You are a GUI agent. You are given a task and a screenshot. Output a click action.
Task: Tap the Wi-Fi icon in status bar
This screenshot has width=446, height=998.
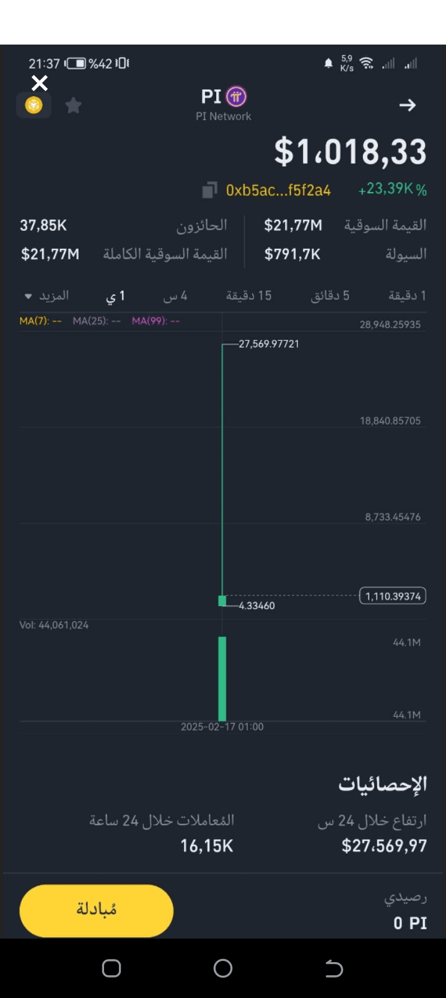coord(367,63)
